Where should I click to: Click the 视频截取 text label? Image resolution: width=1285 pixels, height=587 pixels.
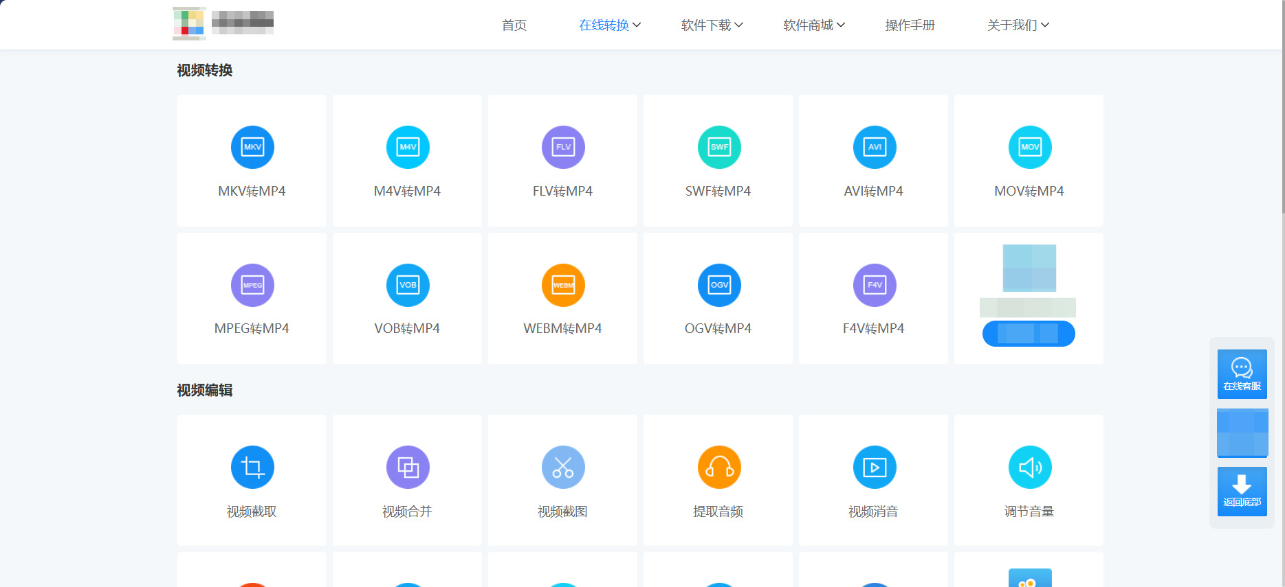coord(252,511)
